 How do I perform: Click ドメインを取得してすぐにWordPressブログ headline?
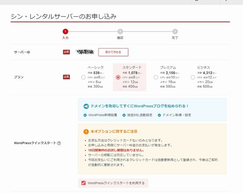139,106
